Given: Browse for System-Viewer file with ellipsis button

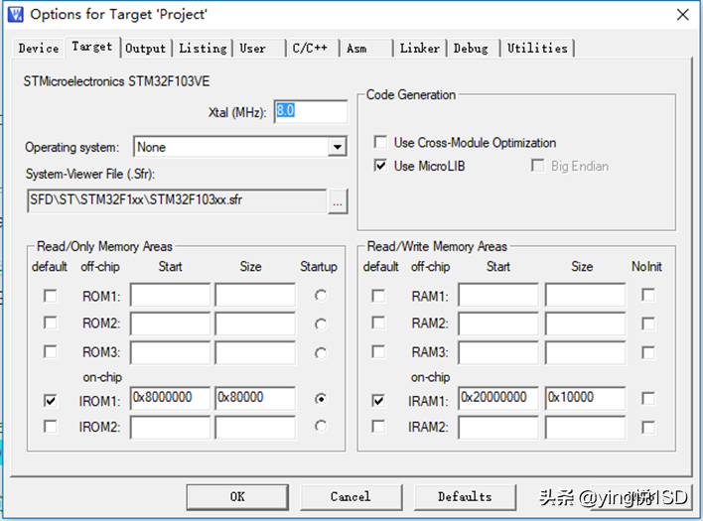Looking at the screenshot, I should click(338, 201).
